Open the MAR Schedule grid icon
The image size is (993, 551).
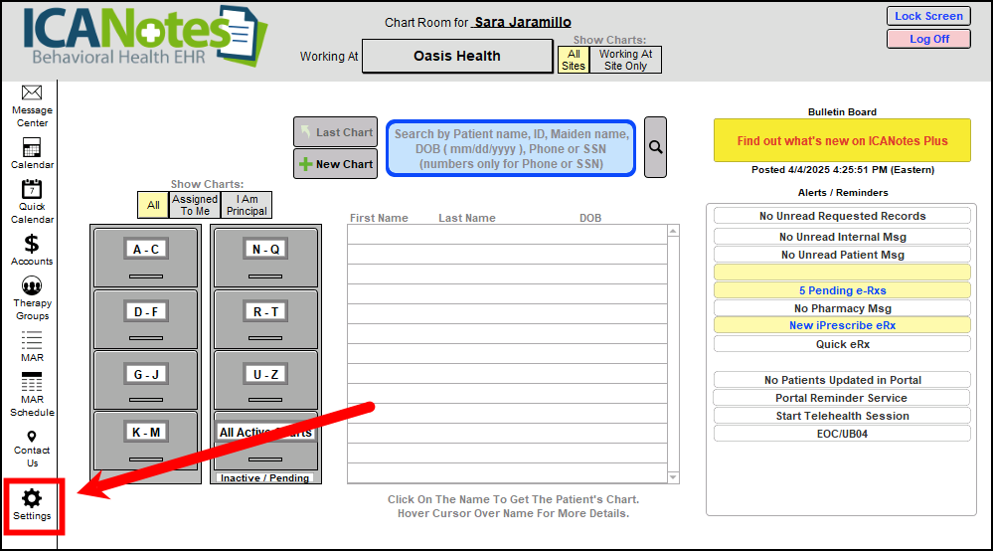click(x=31, y=382)
